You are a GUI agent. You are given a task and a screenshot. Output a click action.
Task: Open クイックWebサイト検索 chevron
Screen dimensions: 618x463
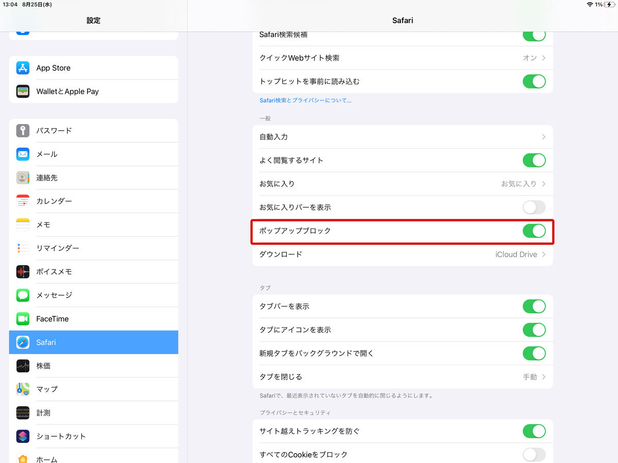pos(544,58)
